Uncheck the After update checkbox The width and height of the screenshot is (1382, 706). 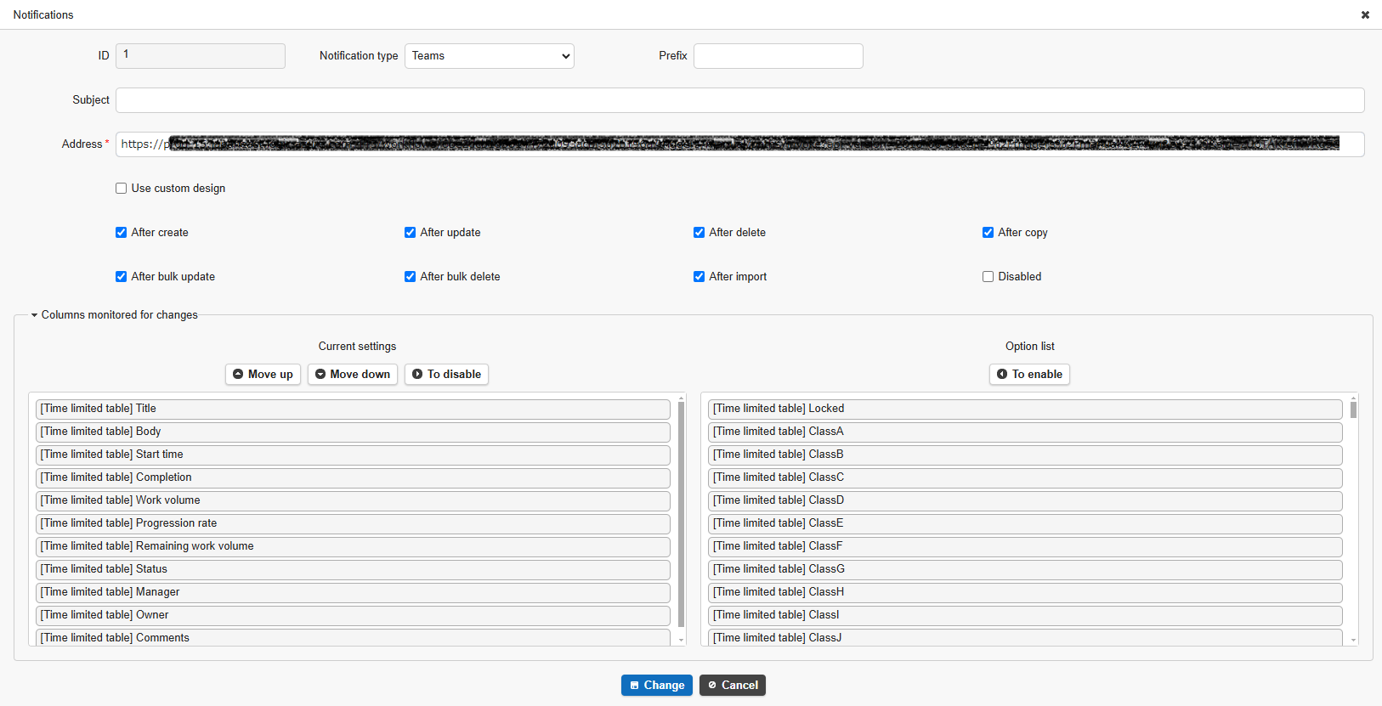[410, 233]
